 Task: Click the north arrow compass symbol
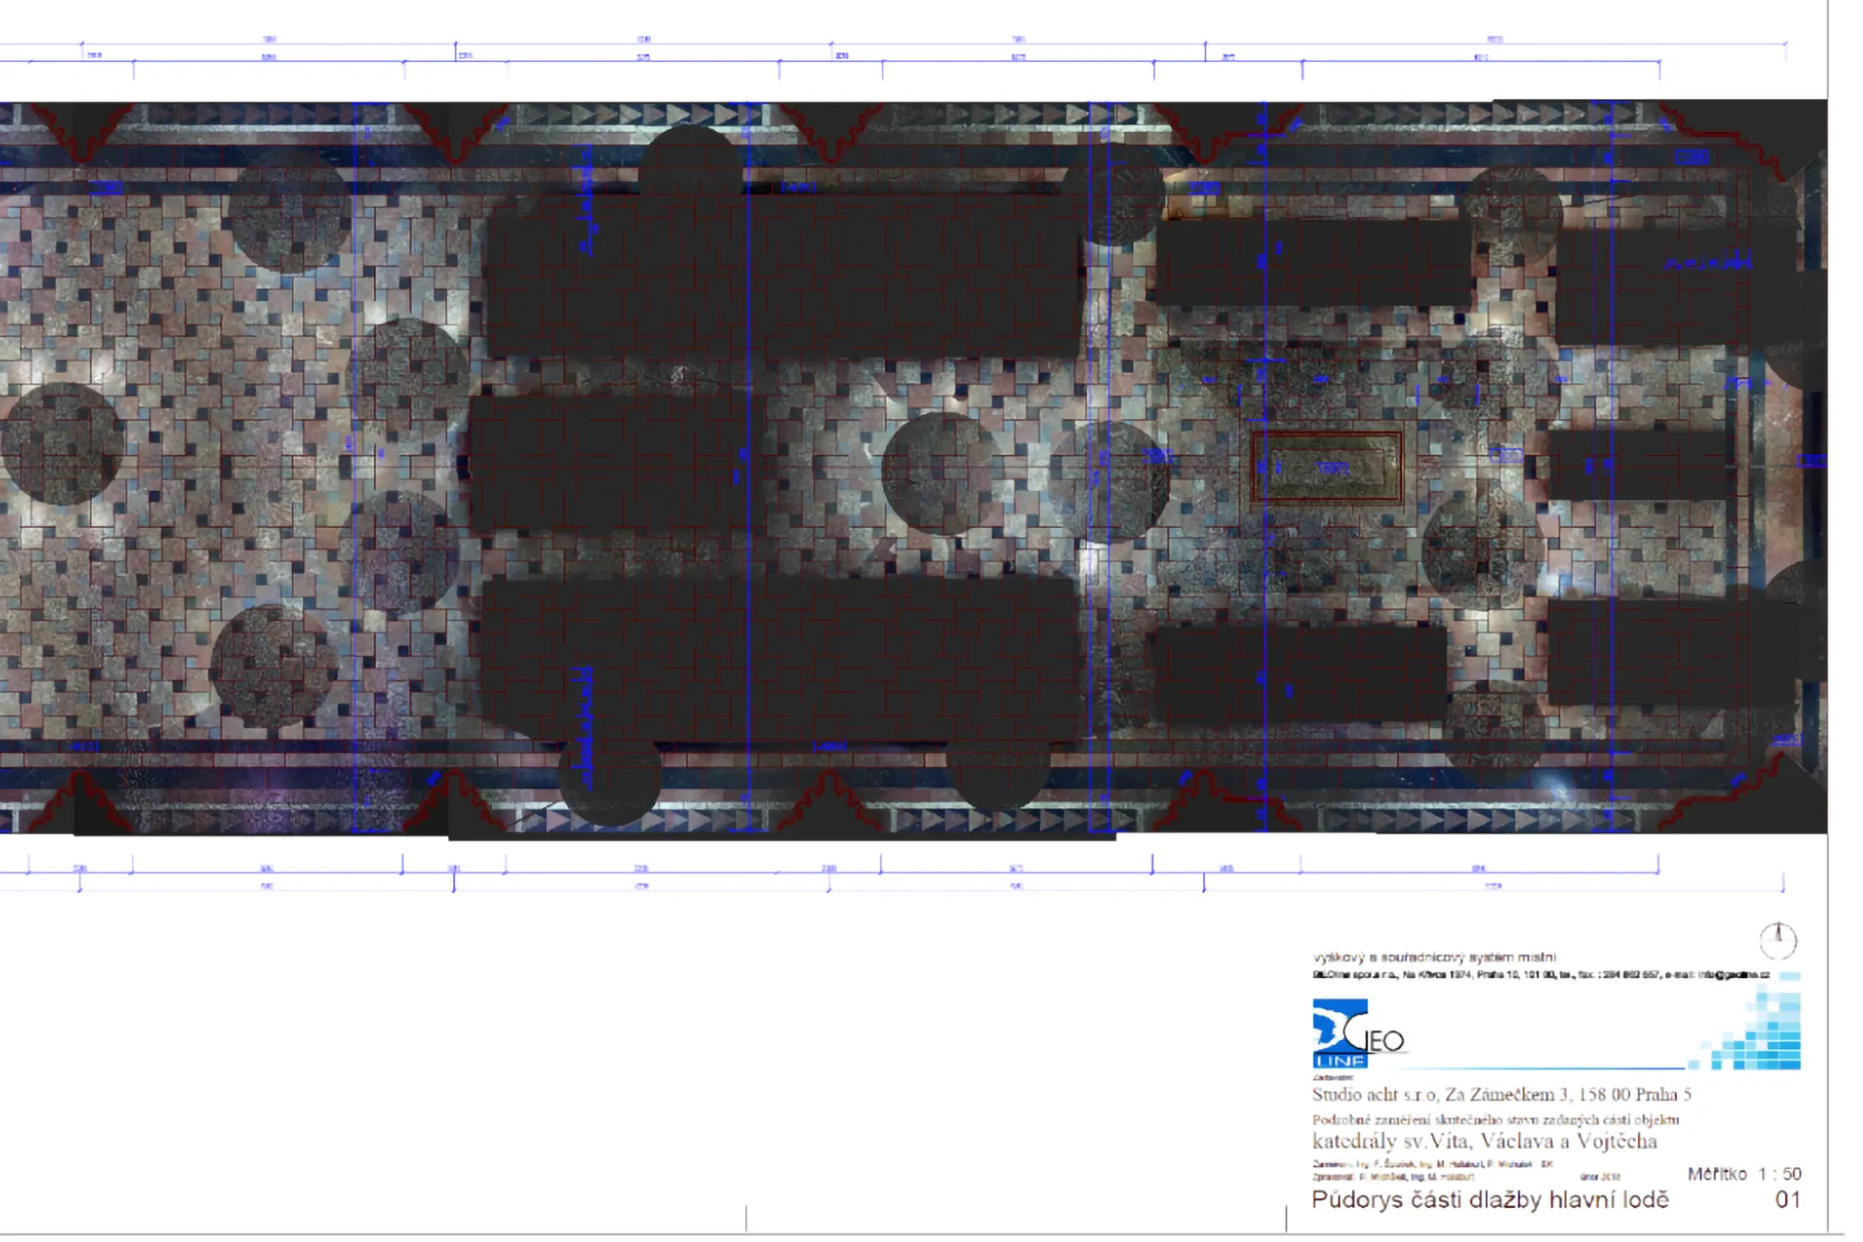(1778, 939)
